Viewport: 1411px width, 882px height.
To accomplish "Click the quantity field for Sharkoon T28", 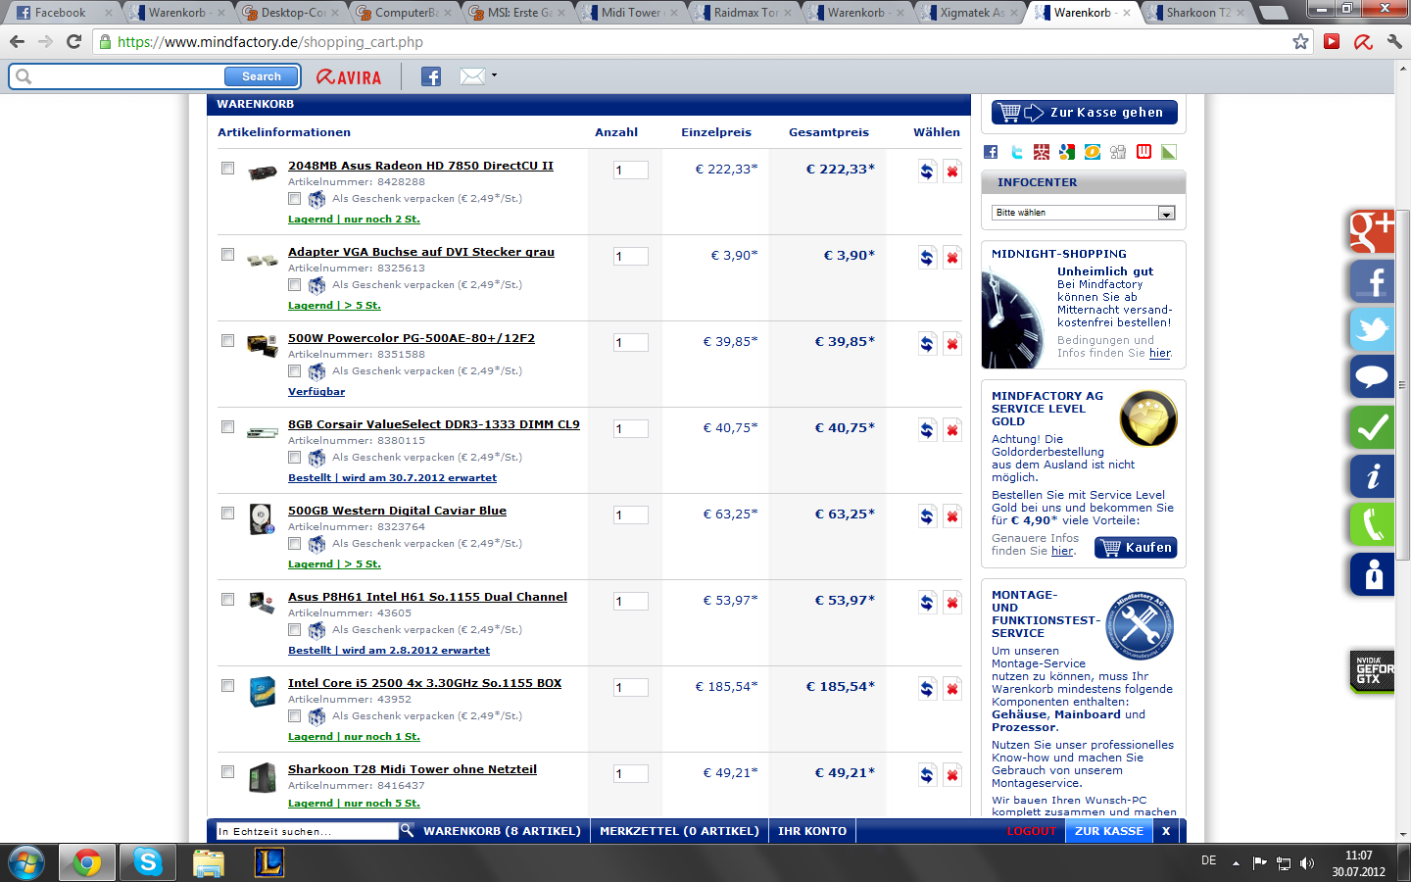I will [630, 773].
